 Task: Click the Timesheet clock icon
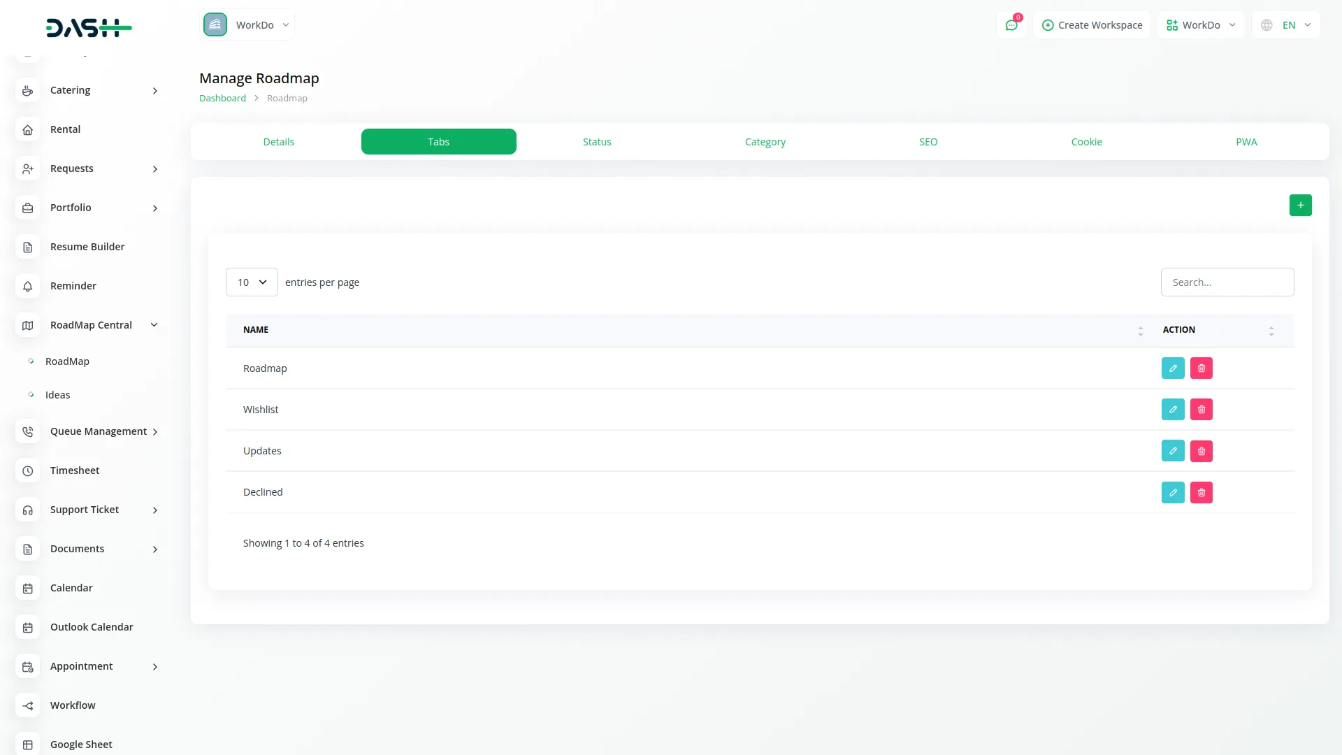[27, 470]
